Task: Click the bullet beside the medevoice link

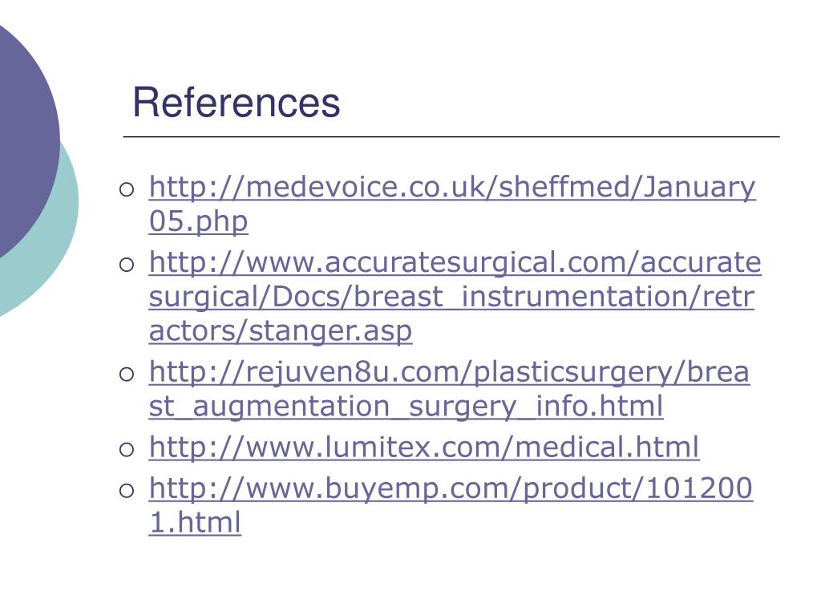Action: point(127,189)
